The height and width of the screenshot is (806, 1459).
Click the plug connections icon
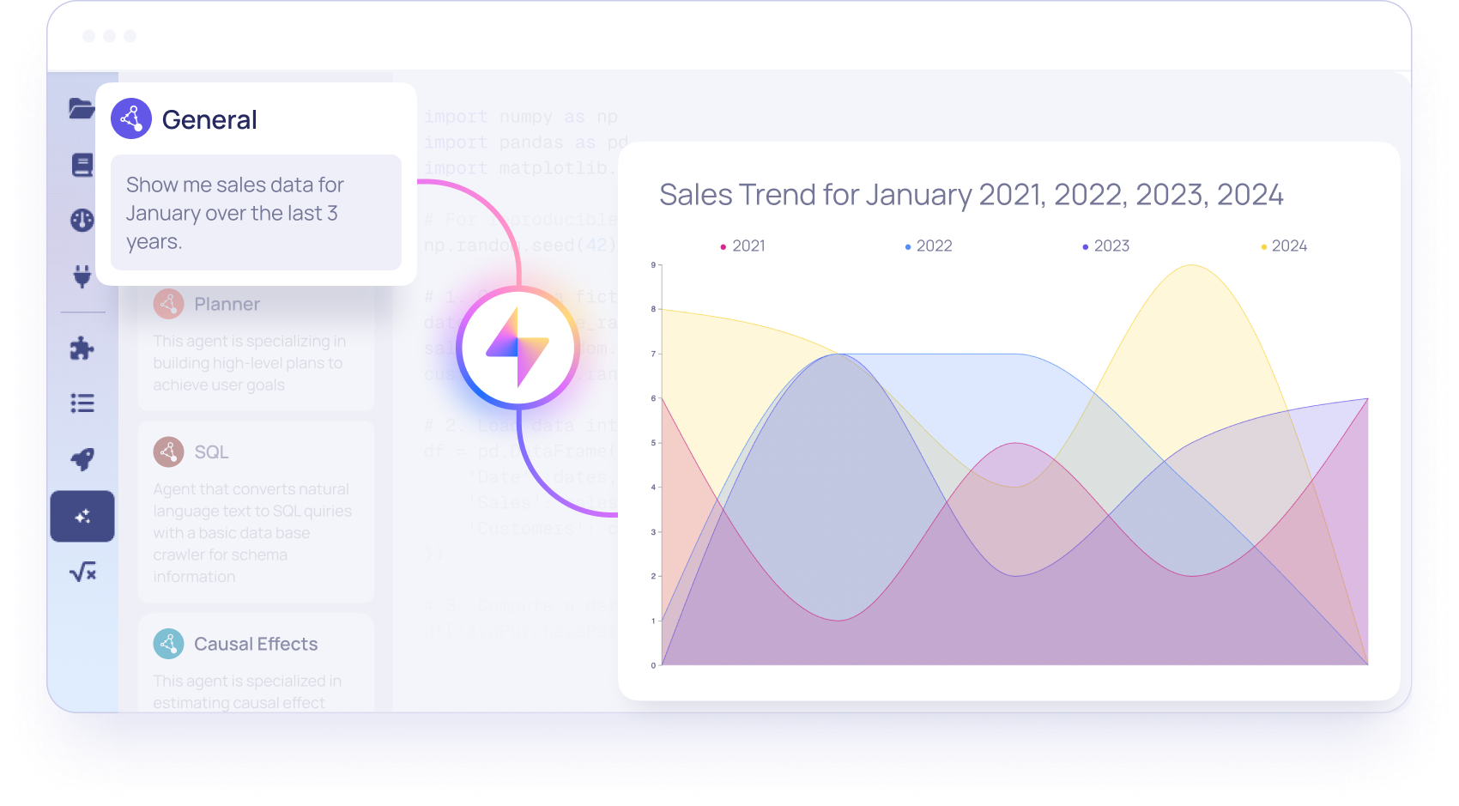82,276
